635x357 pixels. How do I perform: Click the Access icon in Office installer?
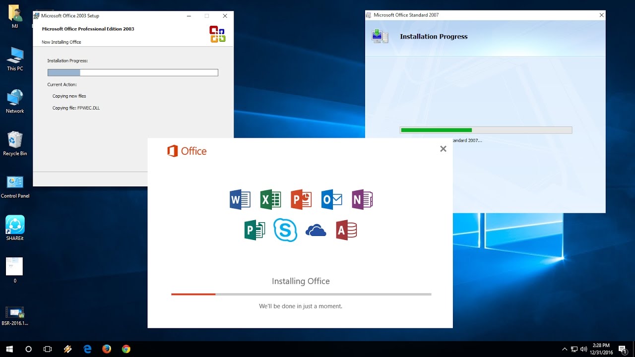tap(346, 230)
